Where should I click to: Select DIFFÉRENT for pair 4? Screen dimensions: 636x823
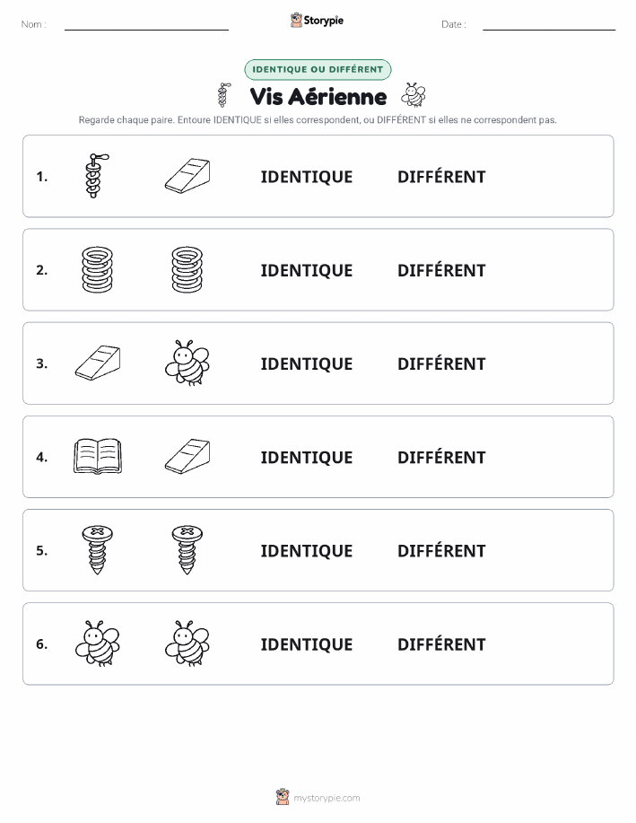pos(441,457)
